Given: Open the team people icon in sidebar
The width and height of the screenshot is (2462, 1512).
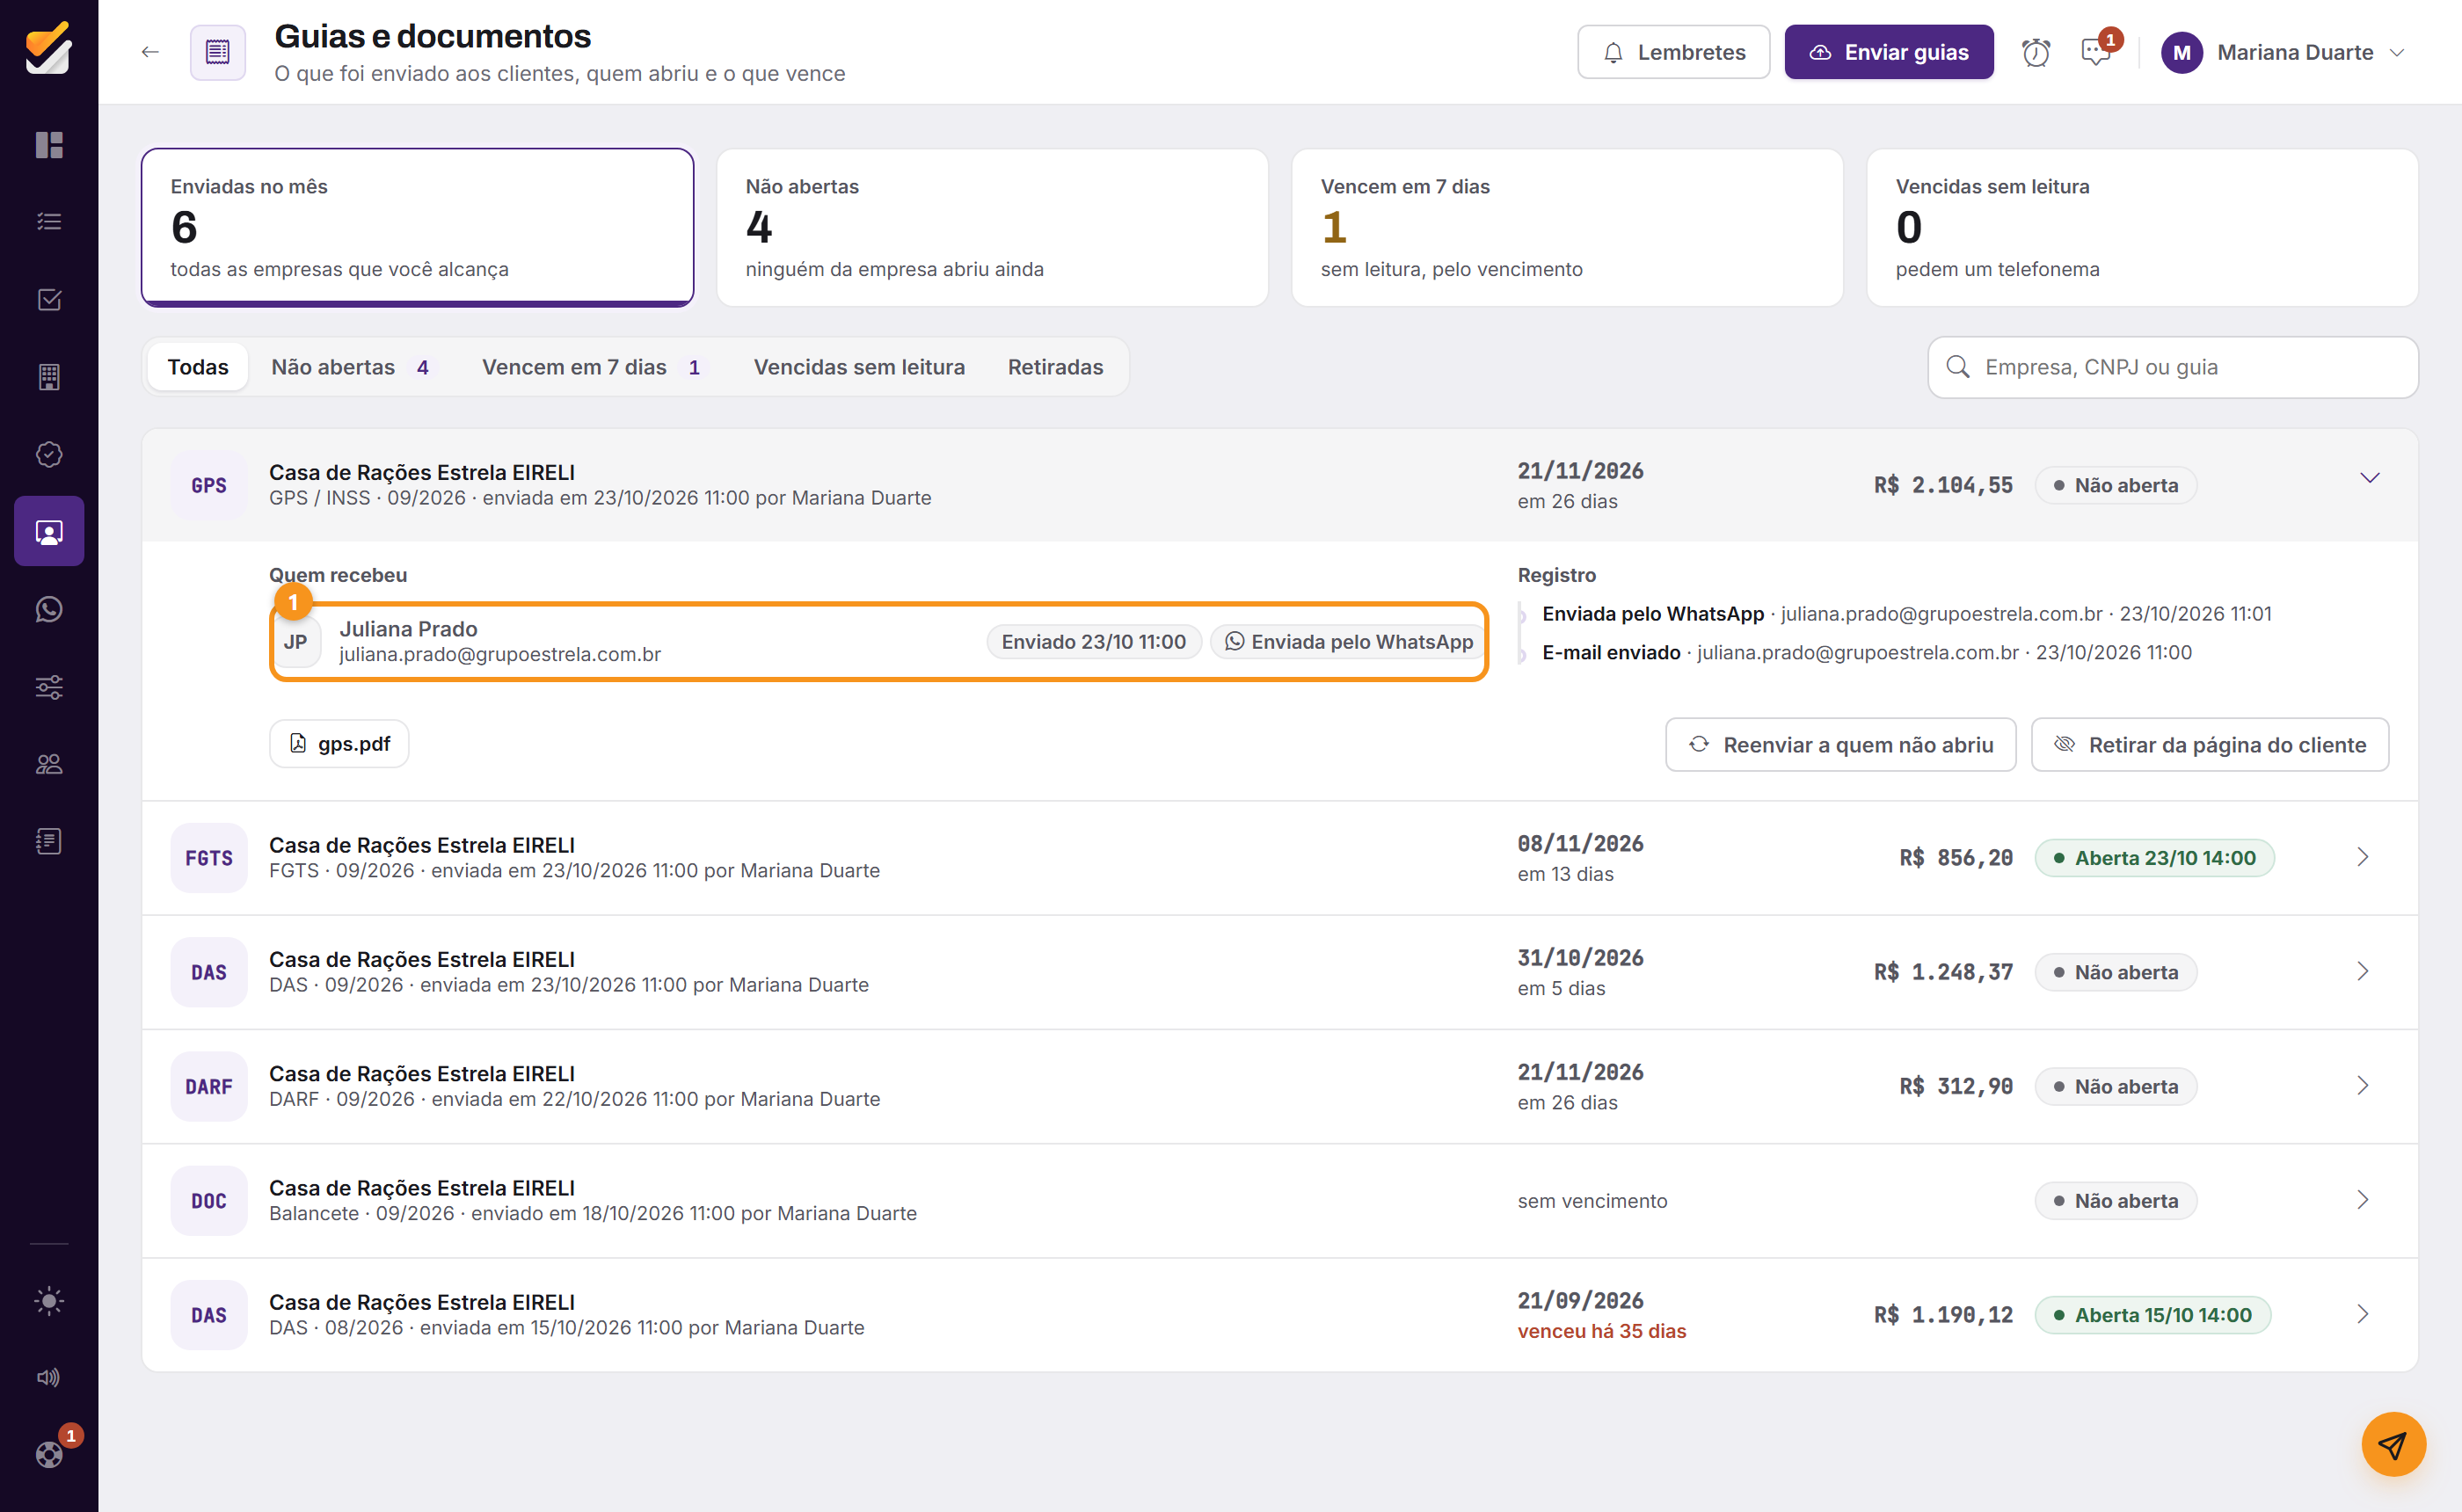Looking at the screenshot, I should coord(49,764).
